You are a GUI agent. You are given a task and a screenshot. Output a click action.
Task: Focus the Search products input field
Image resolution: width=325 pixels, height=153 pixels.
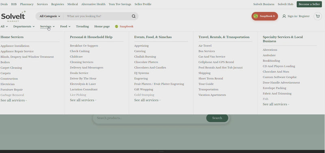[x=150, y=118]
